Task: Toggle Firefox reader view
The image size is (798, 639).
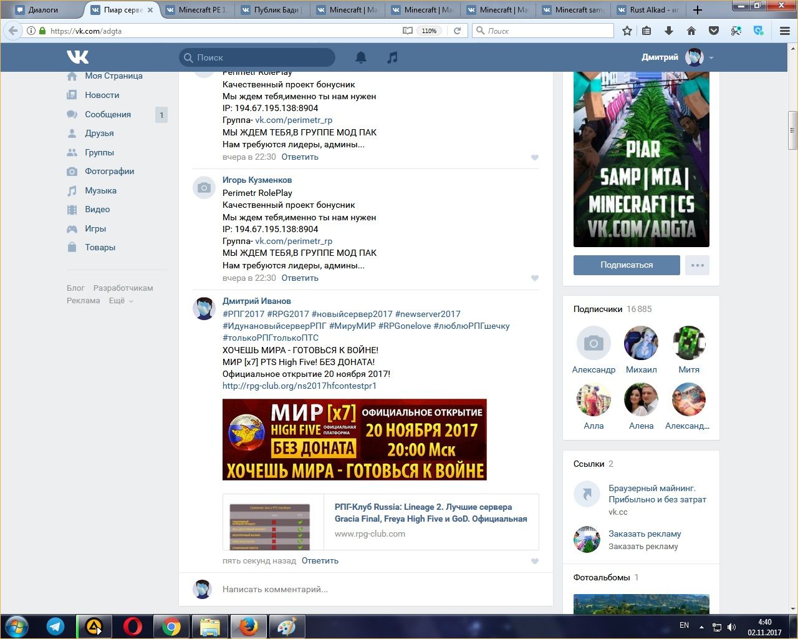Action: [408, 31]
